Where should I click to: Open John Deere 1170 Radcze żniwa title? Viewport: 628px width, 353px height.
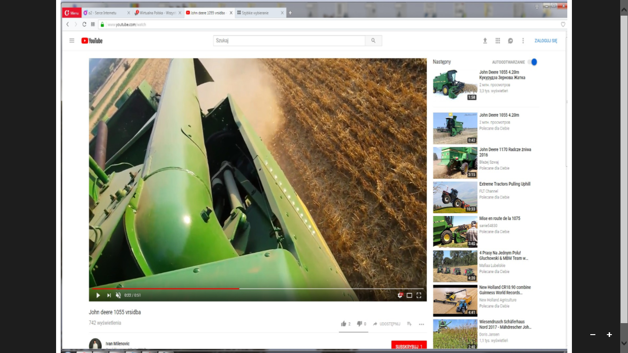(x=505, y=152)
